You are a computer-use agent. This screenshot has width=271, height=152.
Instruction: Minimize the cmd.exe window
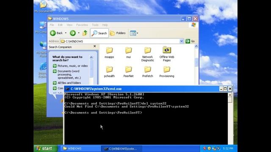(x=221, y=89)
